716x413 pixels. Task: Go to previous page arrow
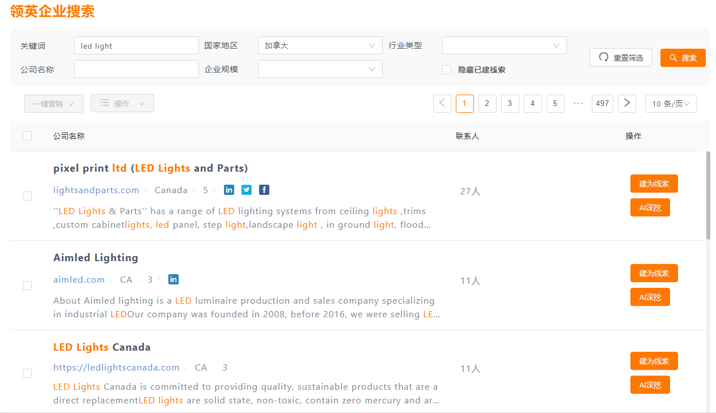tap(442, 104)
